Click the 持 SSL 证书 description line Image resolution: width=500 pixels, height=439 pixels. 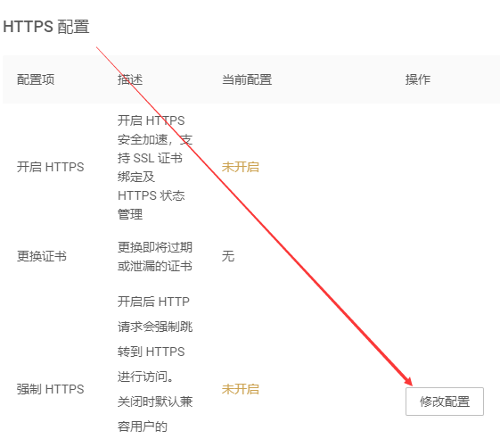tap(150, 158)
